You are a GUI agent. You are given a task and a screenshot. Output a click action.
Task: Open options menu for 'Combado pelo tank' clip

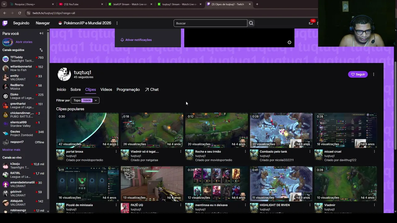(310, 151)
